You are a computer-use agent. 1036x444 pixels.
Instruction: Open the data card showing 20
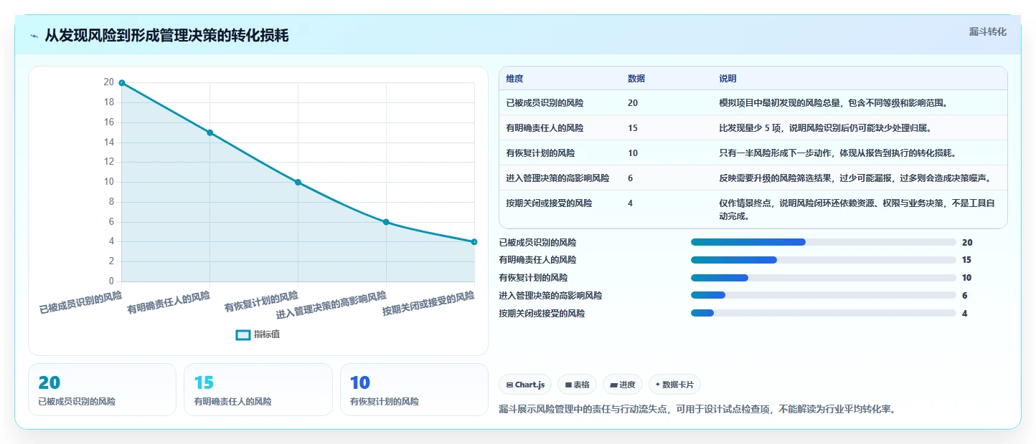102,390
